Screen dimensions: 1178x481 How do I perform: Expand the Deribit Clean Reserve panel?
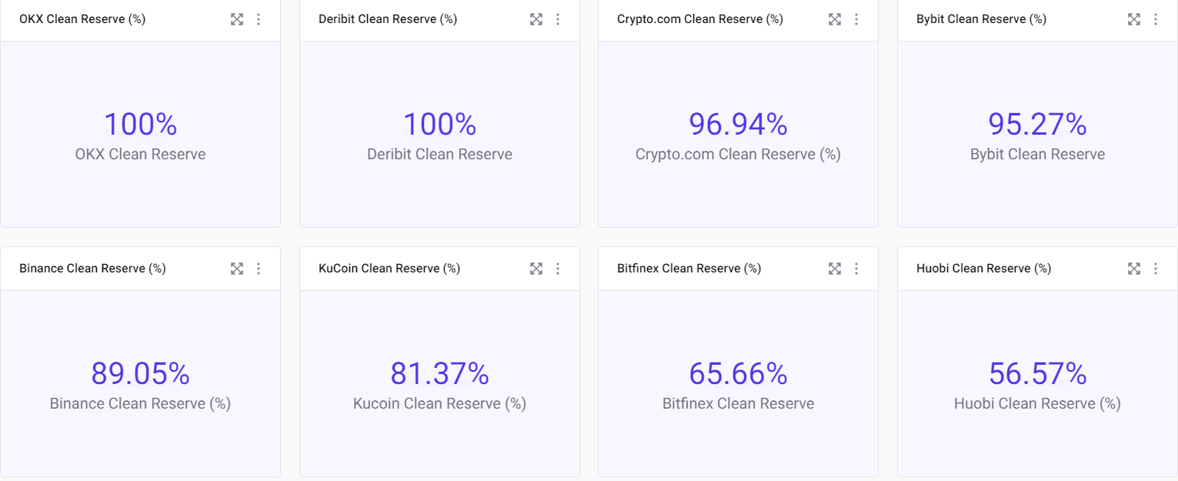pyautogui.click(x=536, y=19)
